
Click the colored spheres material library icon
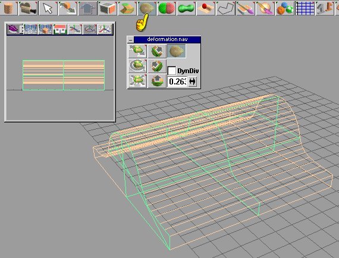(285, 8)
